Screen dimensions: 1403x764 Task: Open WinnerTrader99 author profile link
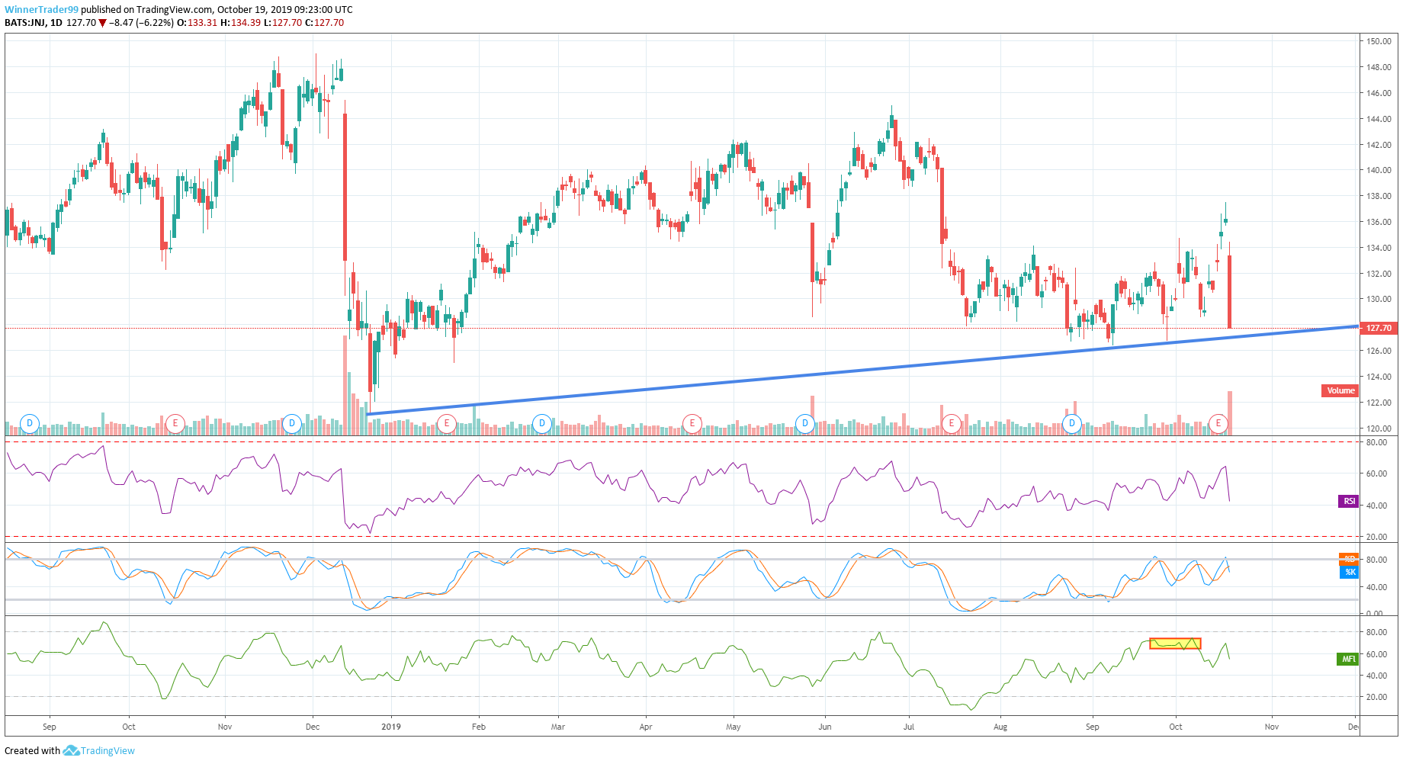[x=41, y=10]
